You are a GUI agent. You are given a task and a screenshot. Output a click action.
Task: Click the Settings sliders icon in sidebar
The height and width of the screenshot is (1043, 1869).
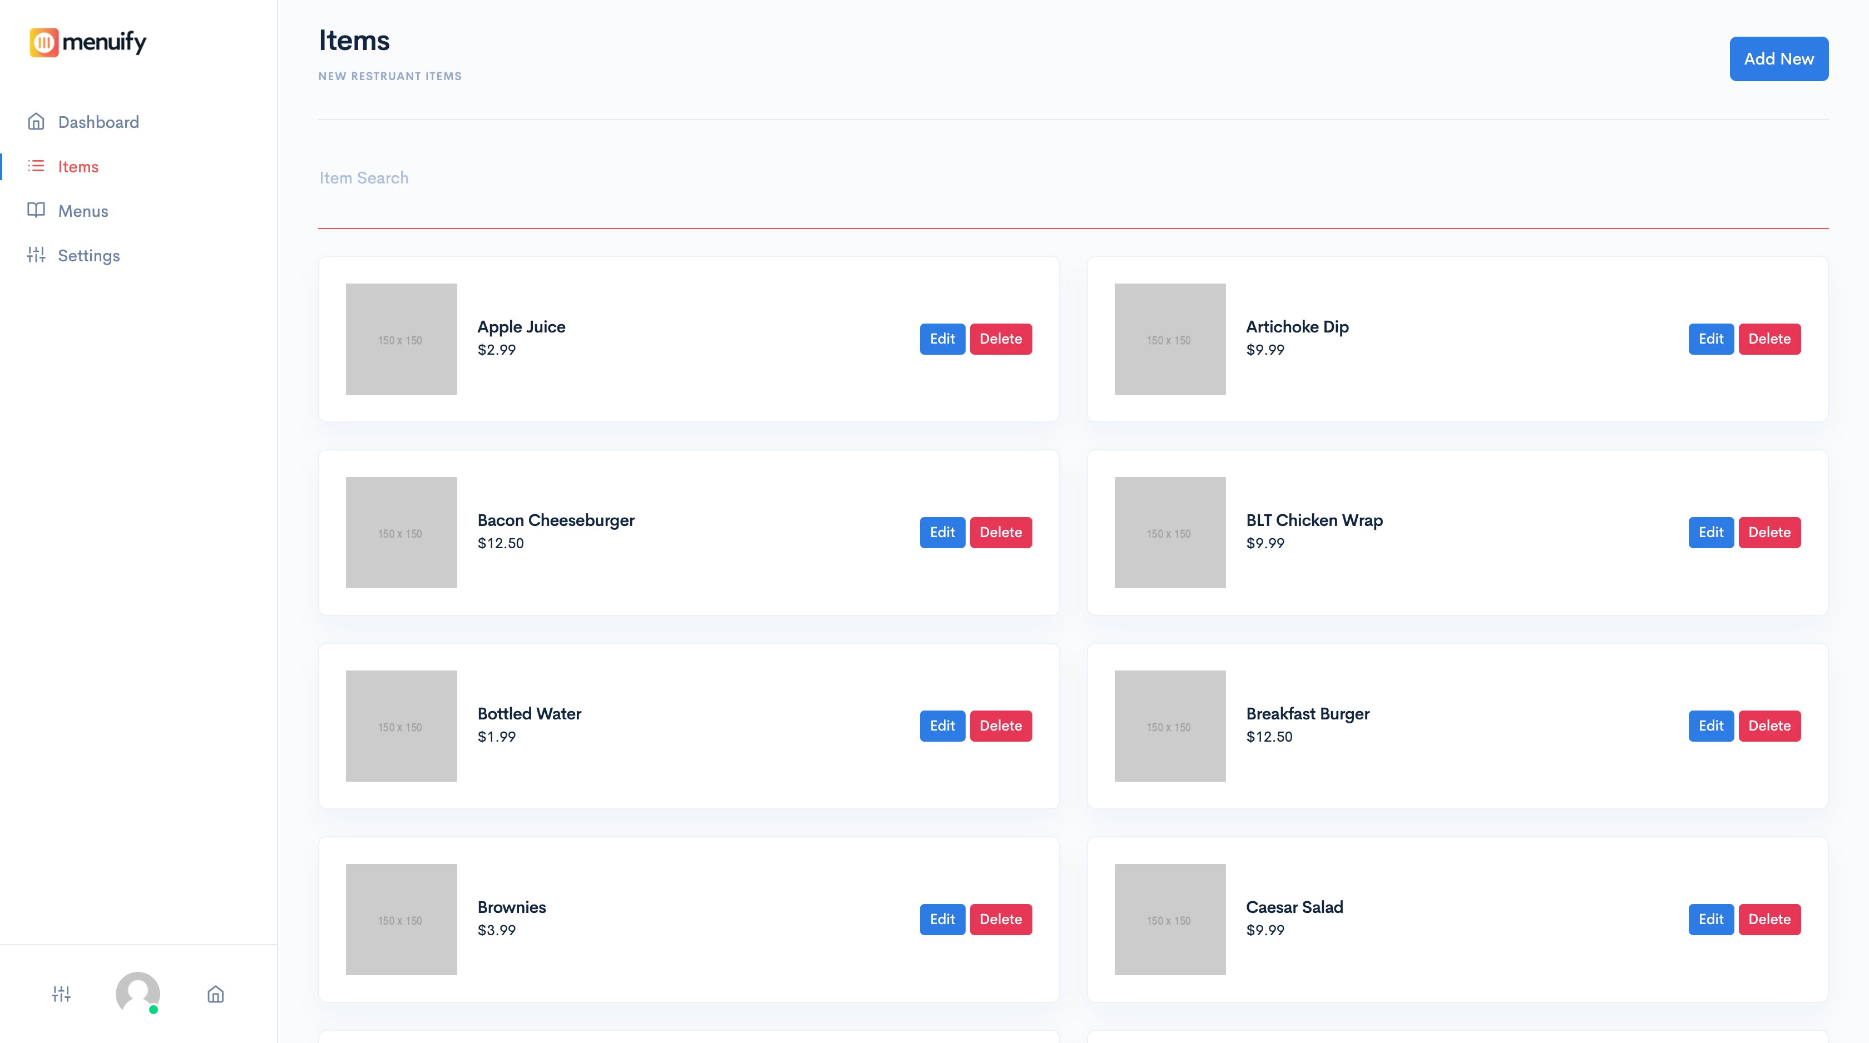36,255
